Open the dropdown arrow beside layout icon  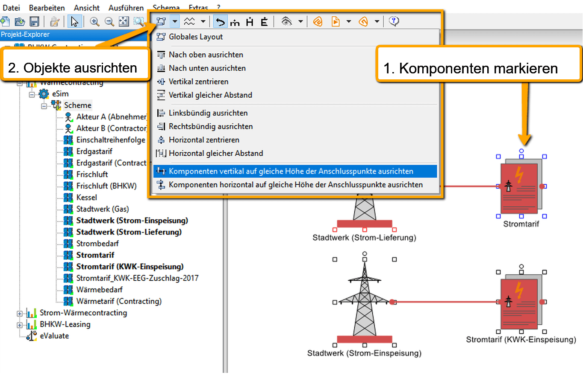tap(175, 21)
